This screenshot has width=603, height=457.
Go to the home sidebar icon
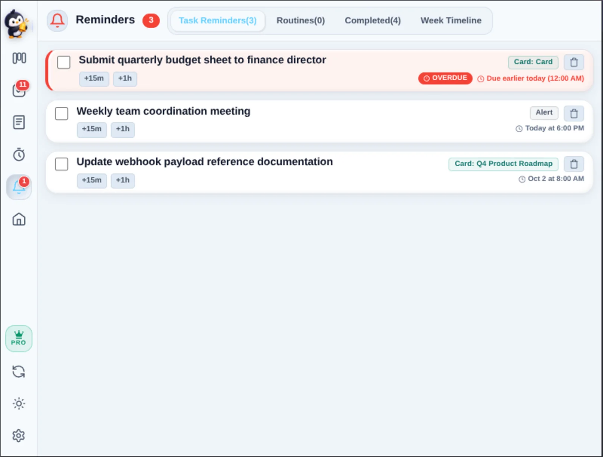[x=19, y=219]
